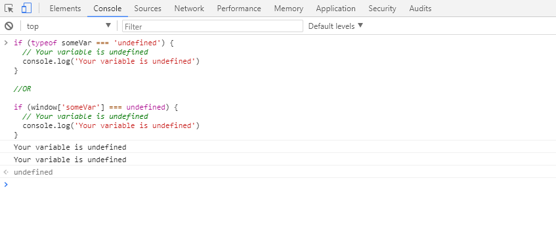556x241 pixels.
Task: Click the blue console prompt arrow
Action: point(6,185)
